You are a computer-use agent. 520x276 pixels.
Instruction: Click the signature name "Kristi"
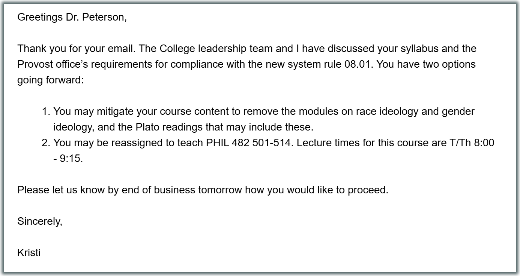29,253
